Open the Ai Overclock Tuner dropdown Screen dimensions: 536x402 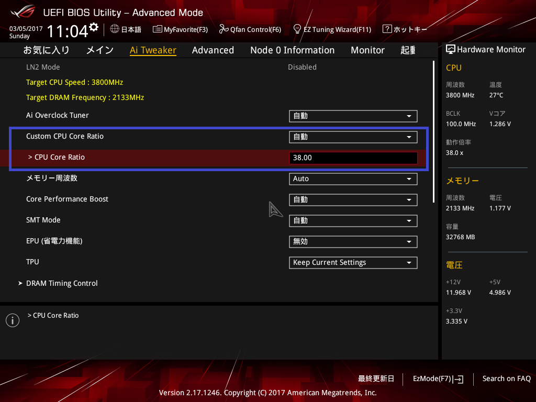[353, 116]
